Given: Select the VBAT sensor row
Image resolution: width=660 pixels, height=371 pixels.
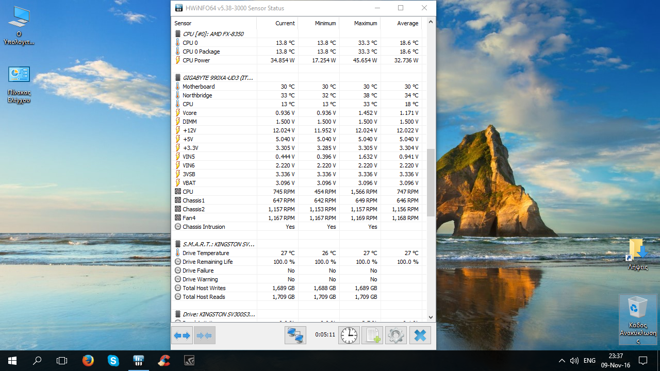Looking at the screenshot, I should 299,183.
